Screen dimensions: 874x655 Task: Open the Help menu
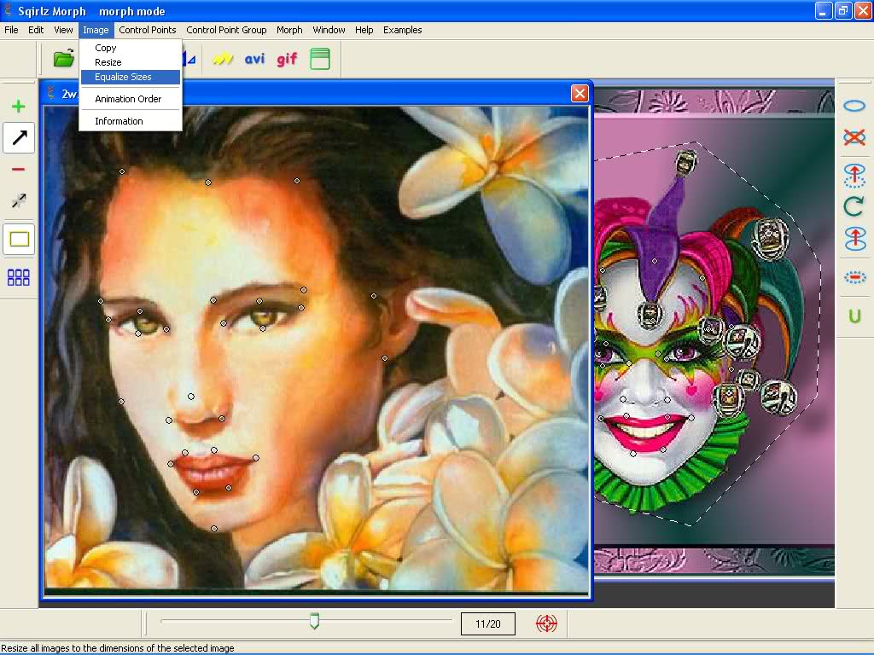pos(364,30)
